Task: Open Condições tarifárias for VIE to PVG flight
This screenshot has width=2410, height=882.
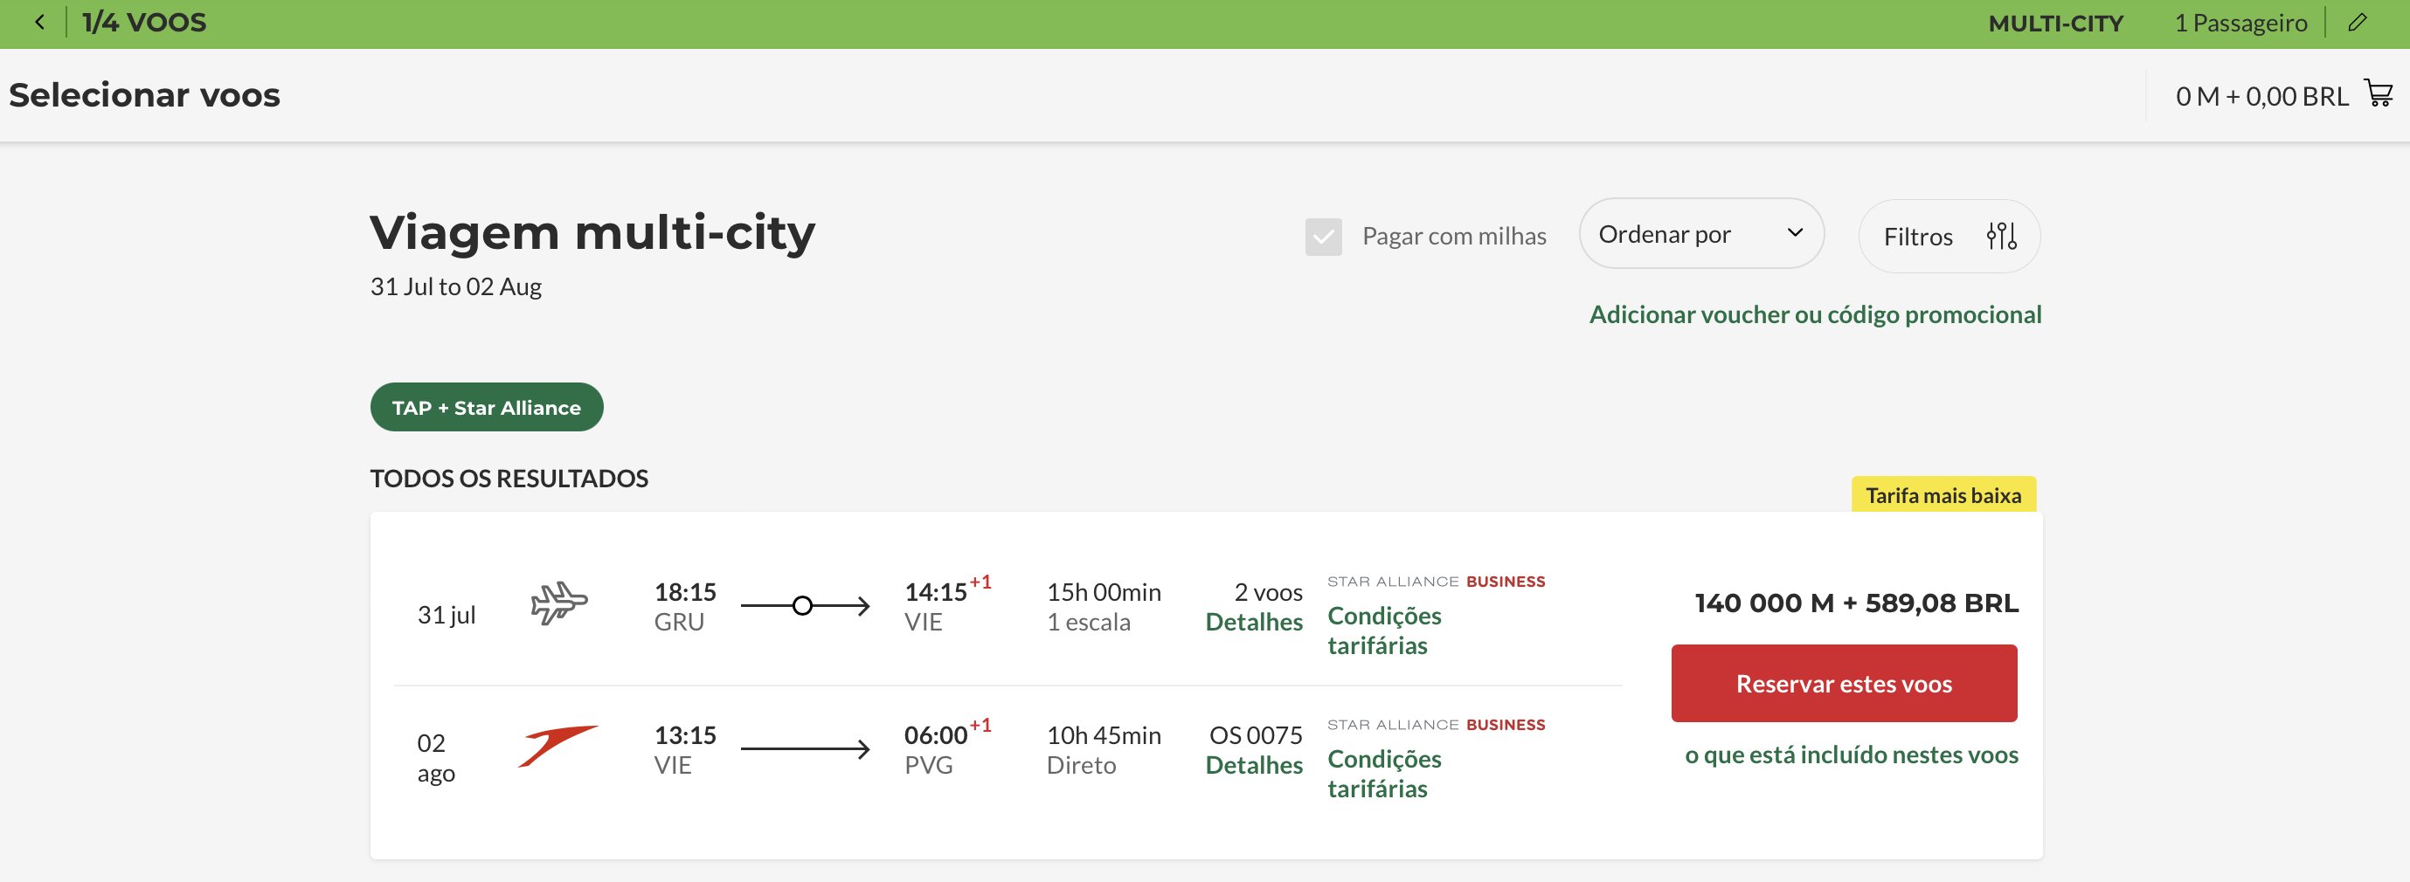Action: 1385,774
